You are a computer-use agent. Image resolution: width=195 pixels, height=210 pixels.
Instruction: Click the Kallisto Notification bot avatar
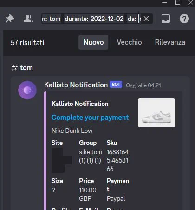(27, 90)
